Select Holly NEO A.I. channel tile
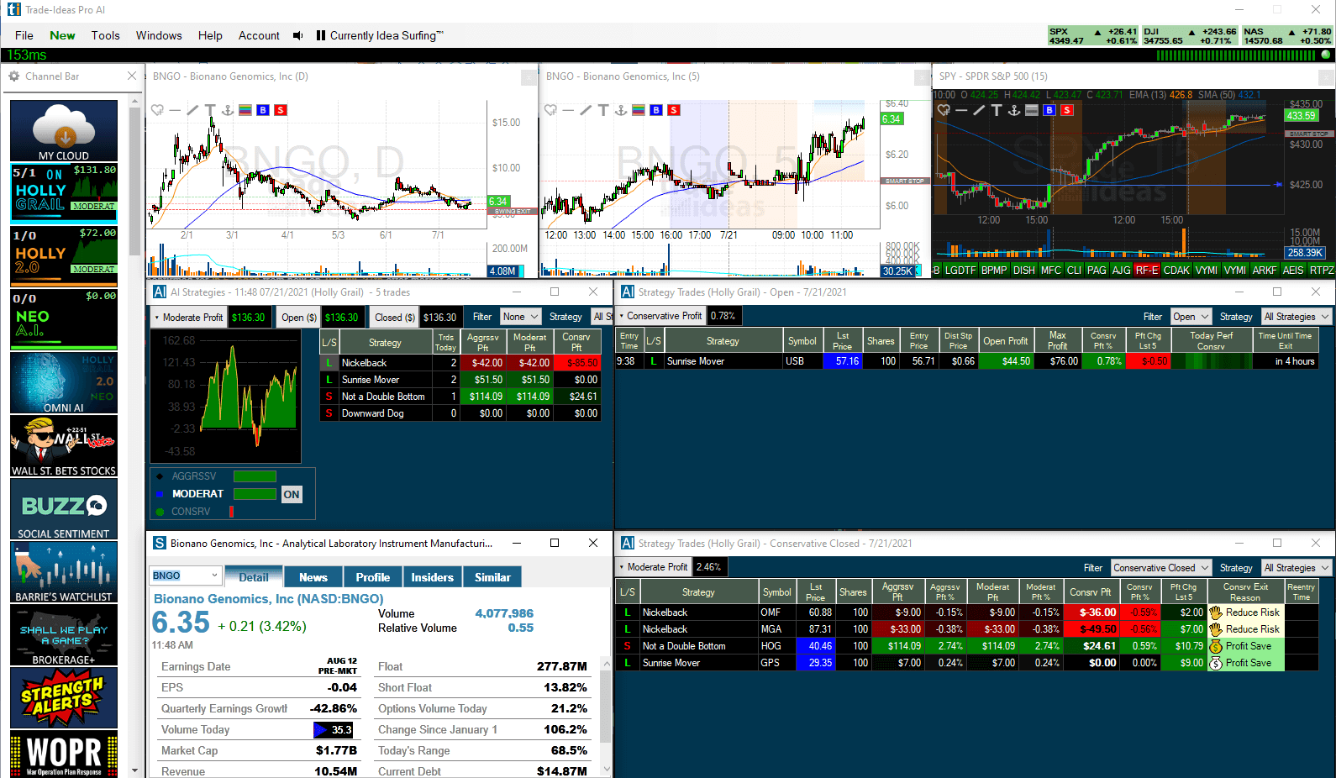This screenshot has height=778, width=1336. 64,319
